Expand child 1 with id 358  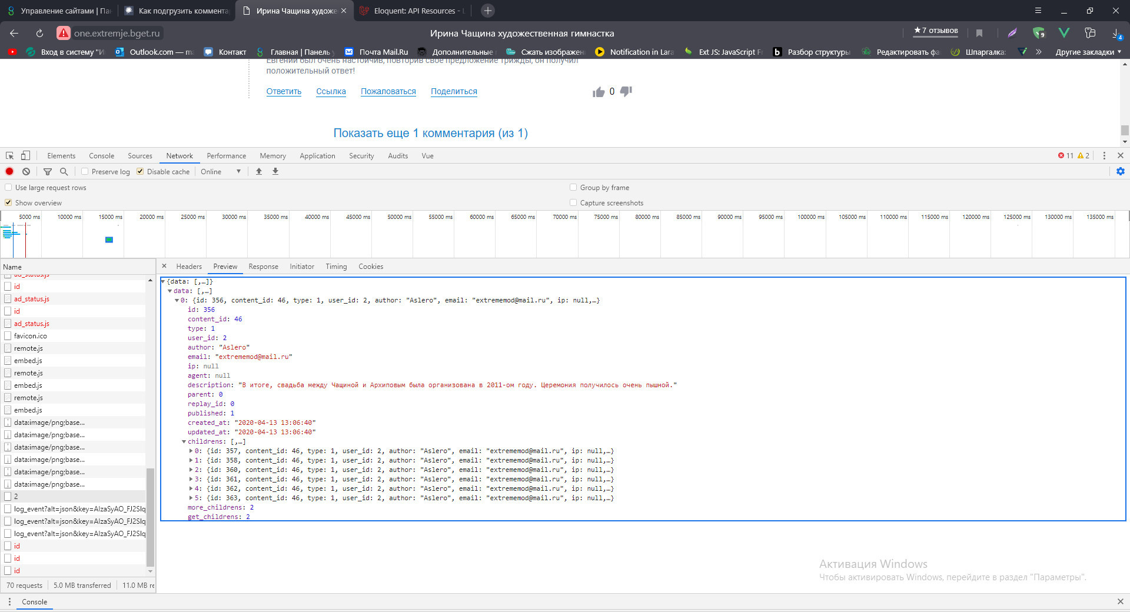pyautogui.click(x=191, y=460)
